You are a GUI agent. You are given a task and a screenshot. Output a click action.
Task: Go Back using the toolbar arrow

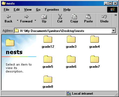(x=9, y=19)
